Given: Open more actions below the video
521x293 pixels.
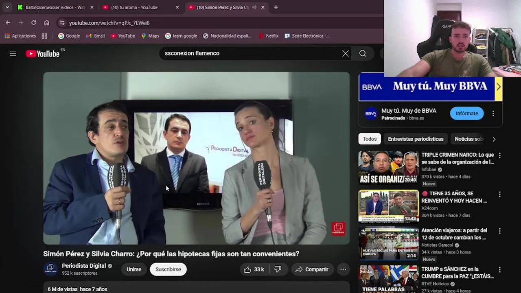Looking at the screenshot, I should [343, 269].
